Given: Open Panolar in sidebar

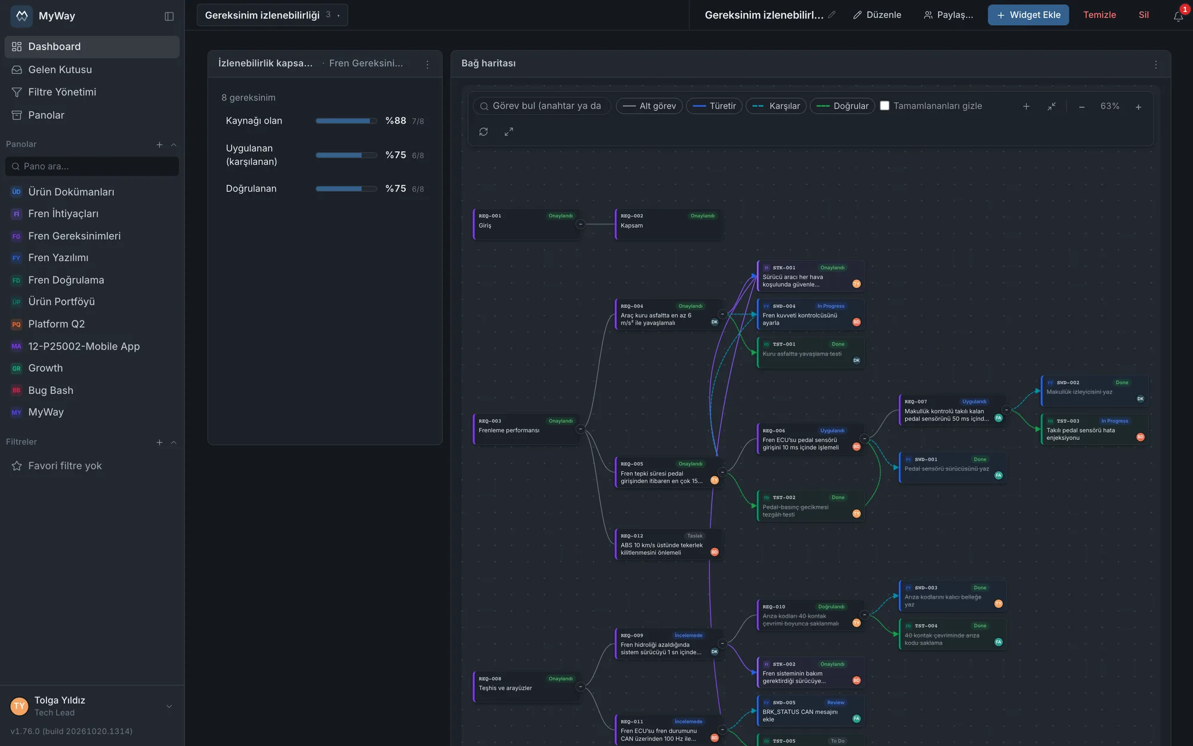Looking at the screenshot, I should point(92,115).
